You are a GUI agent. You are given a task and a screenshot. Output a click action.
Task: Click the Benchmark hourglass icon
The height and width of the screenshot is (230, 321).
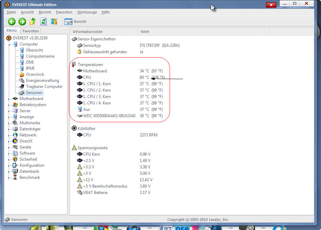15,177
